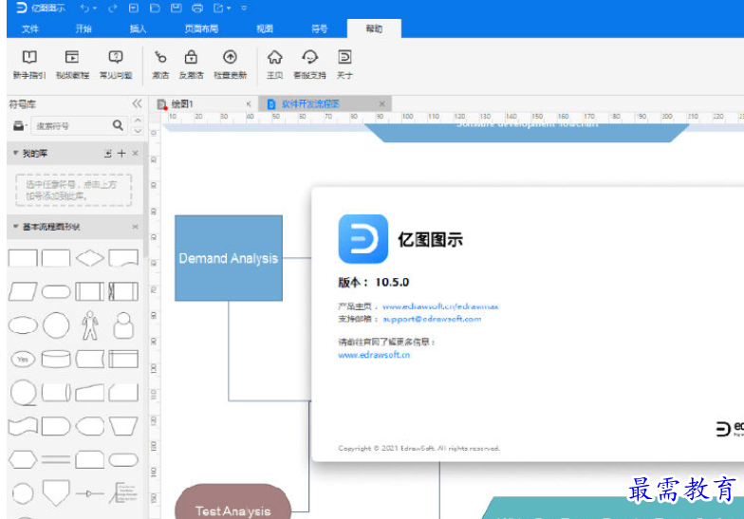The height and width of the screenshot is (519, 744).
Task: Click the up chevron beside symbol search
Action: point(139,120)
